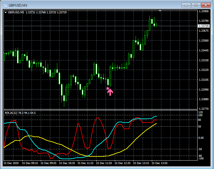This screenshot has height=169, width=214.
Task: Click the 1.33220 price scale label
Action: pos(204,70)
